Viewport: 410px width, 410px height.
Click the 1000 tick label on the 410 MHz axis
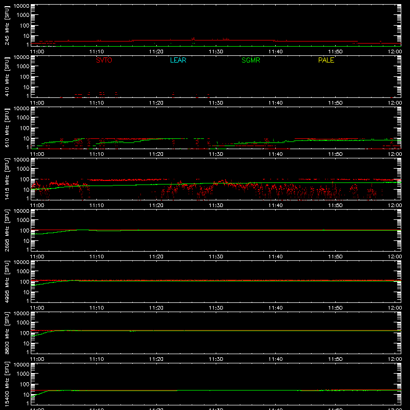[23, 67]
